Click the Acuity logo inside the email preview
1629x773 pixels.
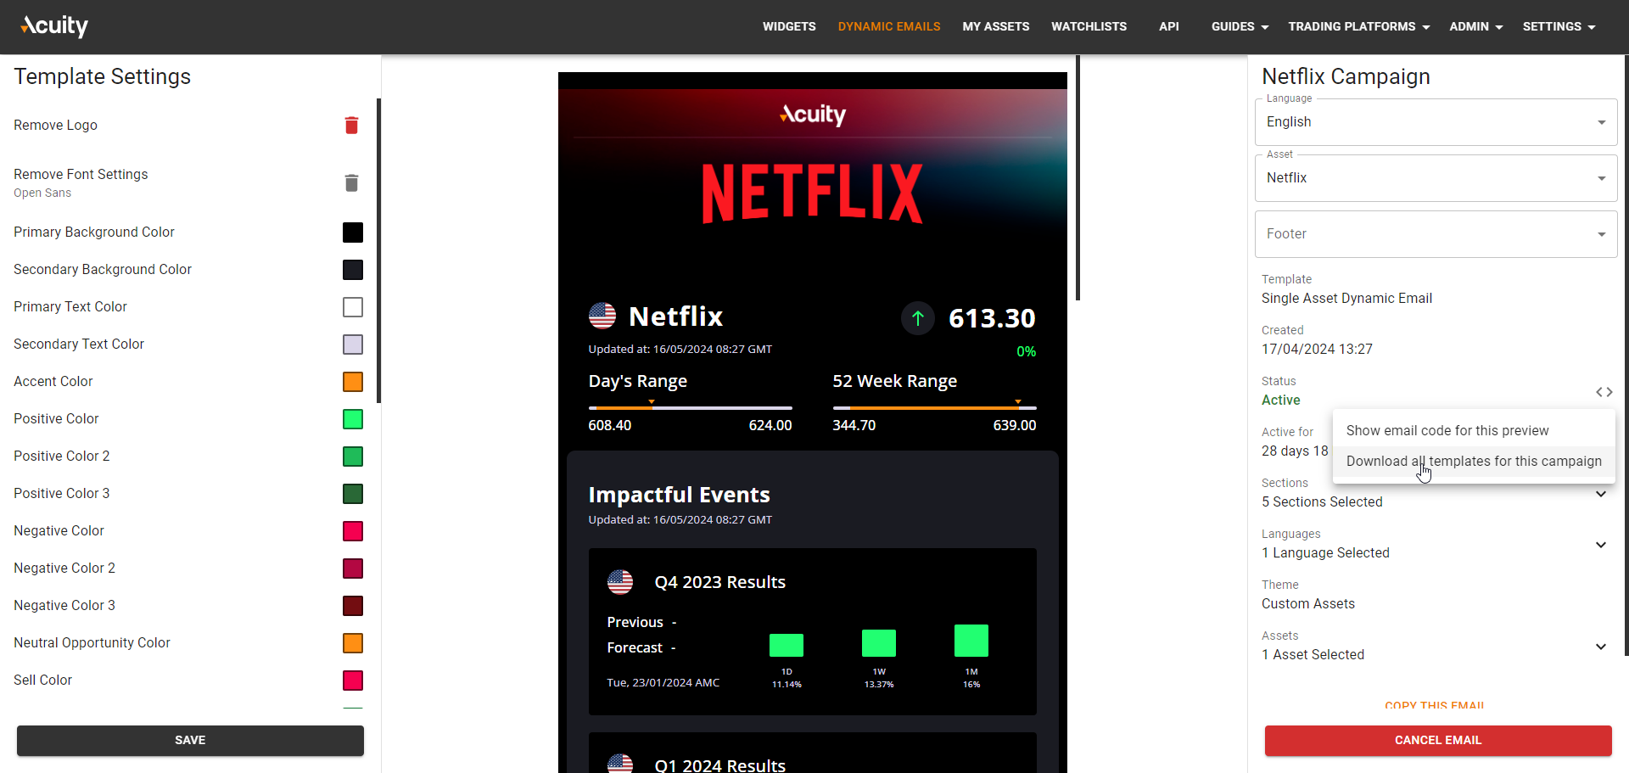click(x=813, y=115)
